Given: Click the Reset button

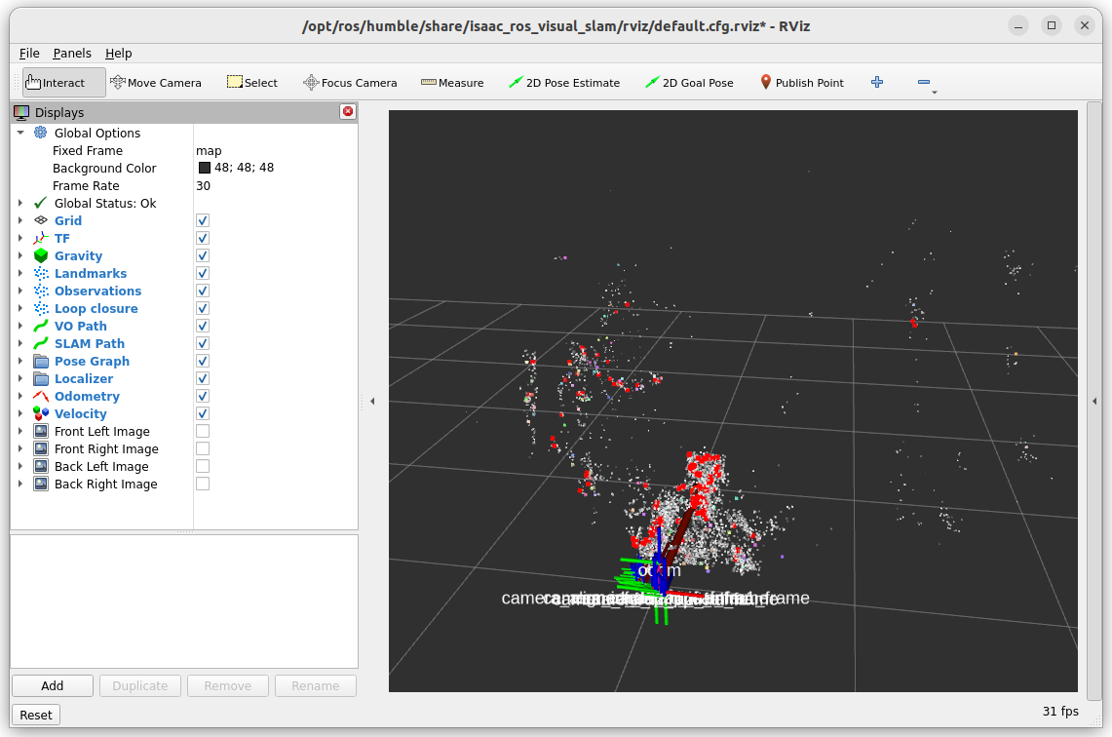Looking at the screenshot, I should [x=36, y=715].
